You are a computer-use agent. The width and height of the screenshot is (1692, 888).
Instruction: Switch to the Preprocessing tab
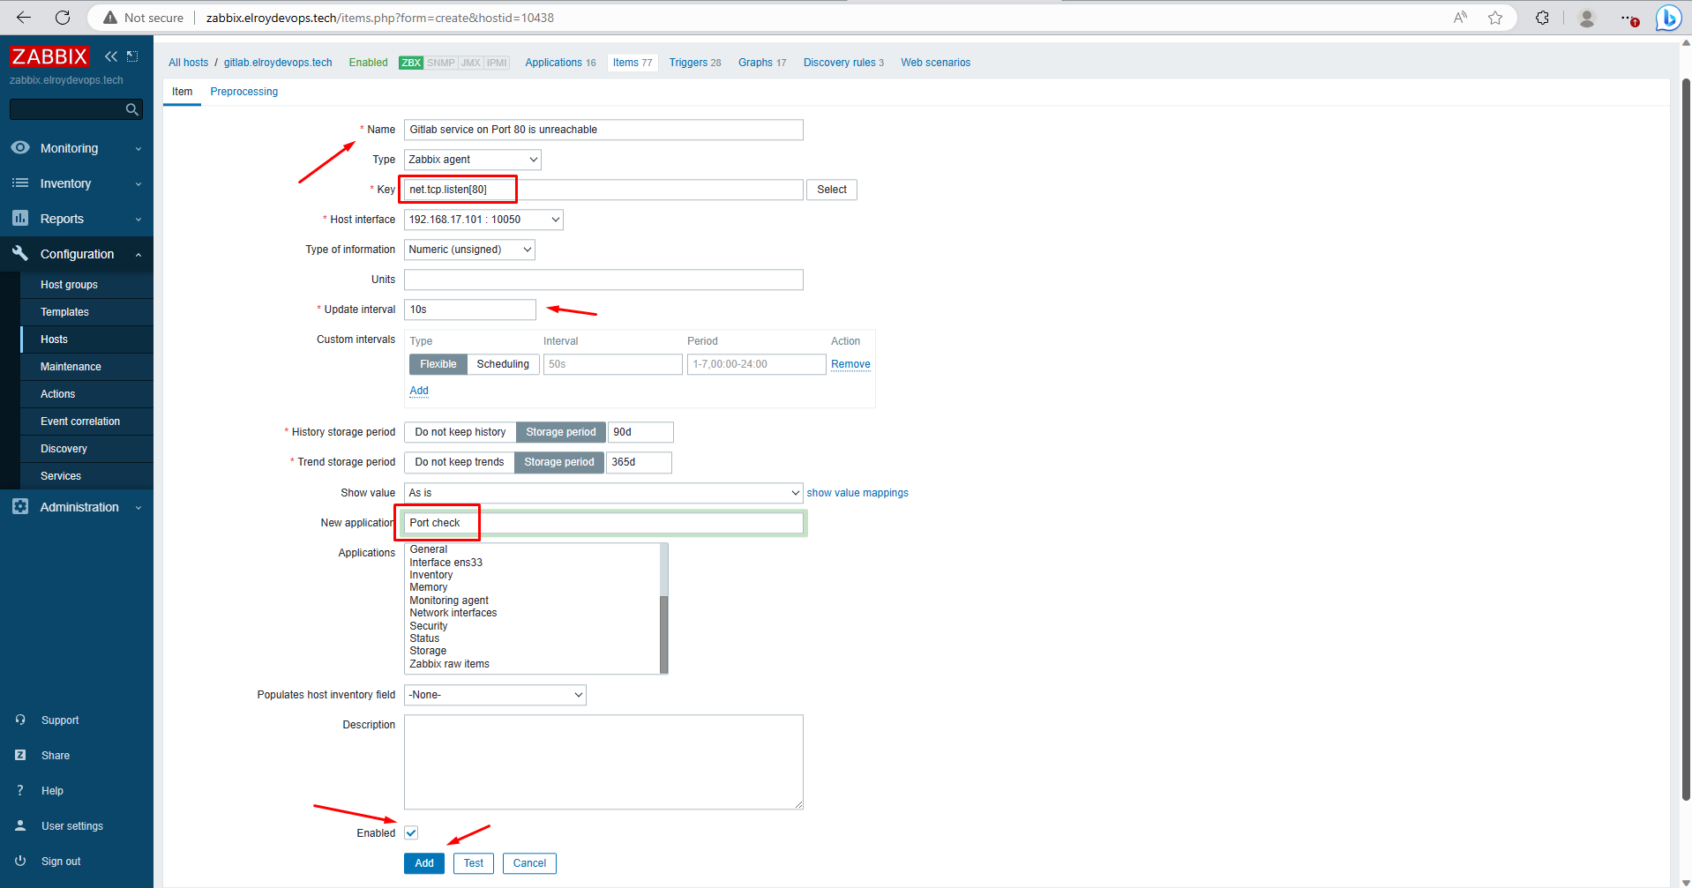tap(244, 92)
